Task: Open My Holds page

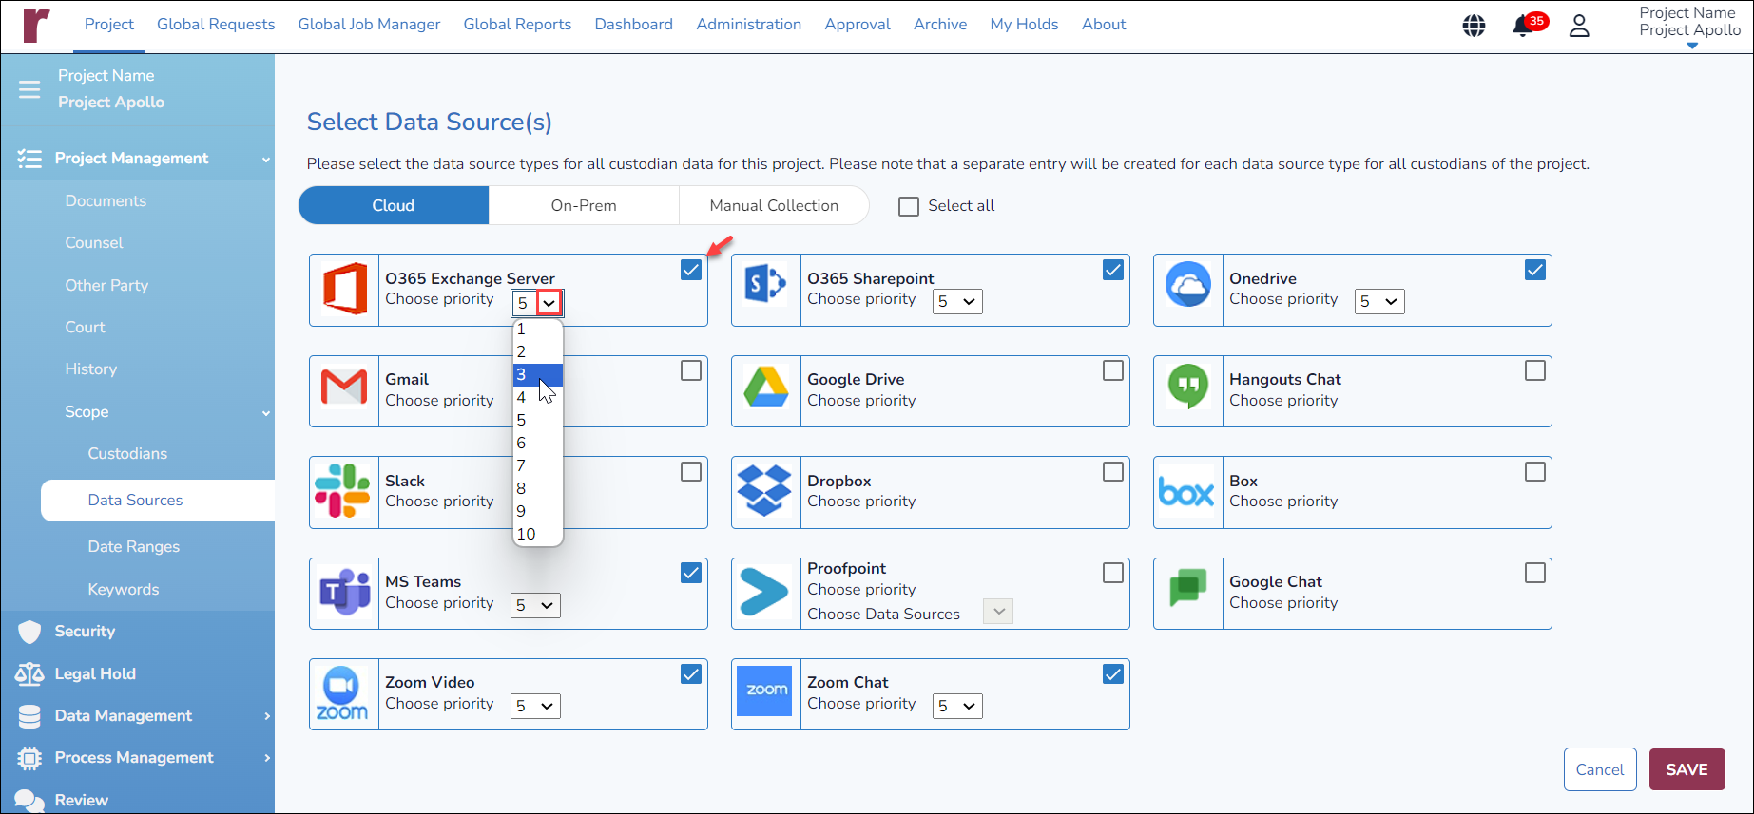Action: 1024,25
